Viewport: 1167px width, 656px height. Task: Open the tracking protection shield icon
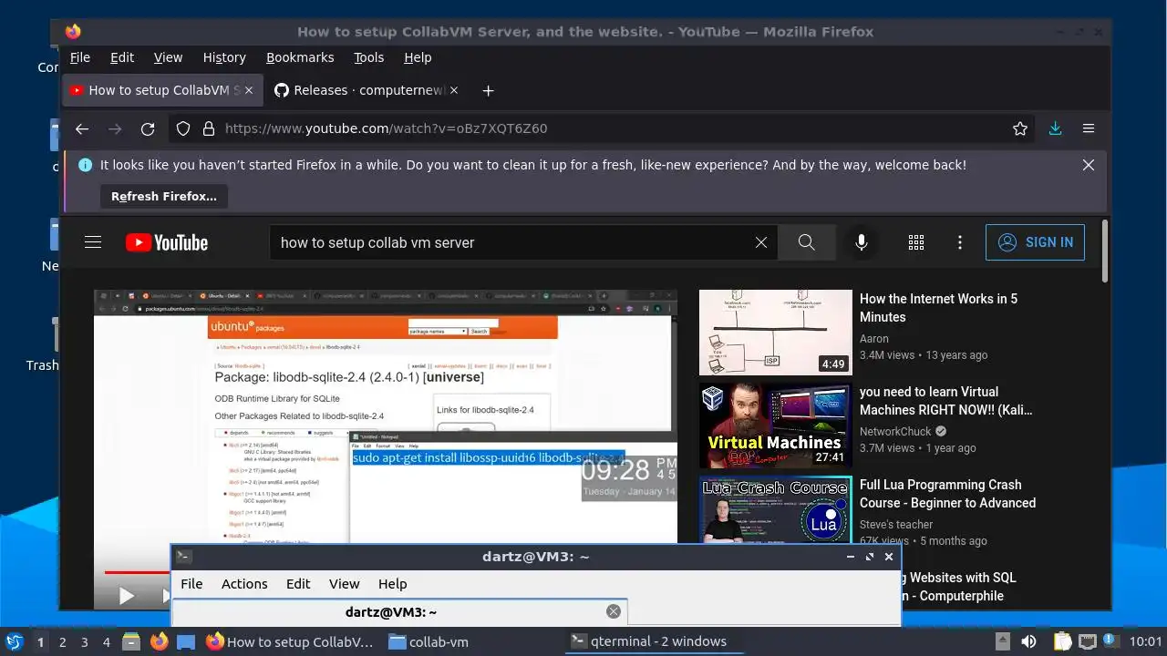(x=183, y=128)
